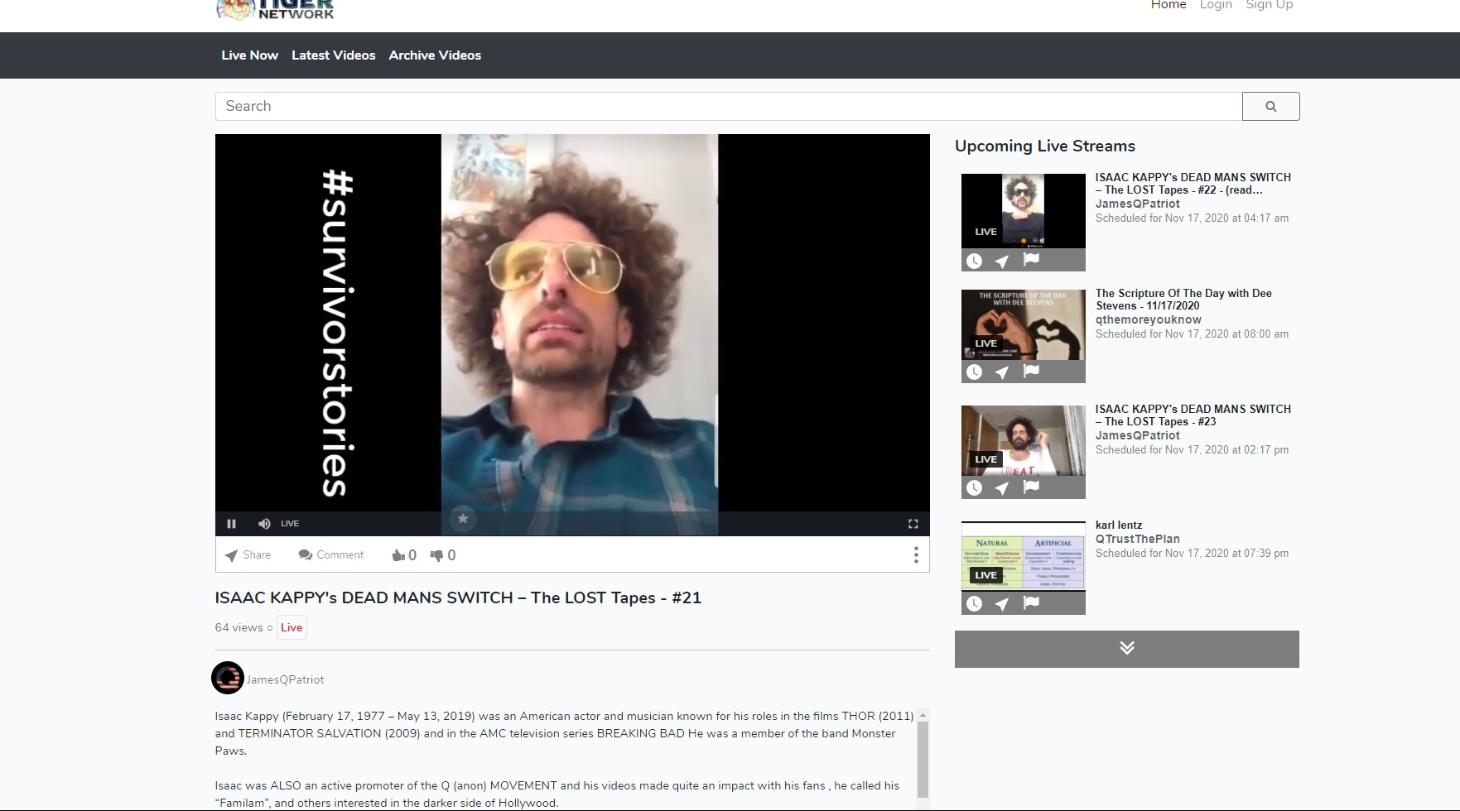Screen dimensions: 1460x811
Task: Click flag icon under karl lentz stream
Action: pos(1031,603)
